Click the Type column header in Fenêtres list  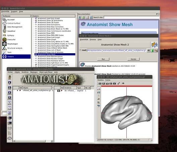[x=80, y=88]
